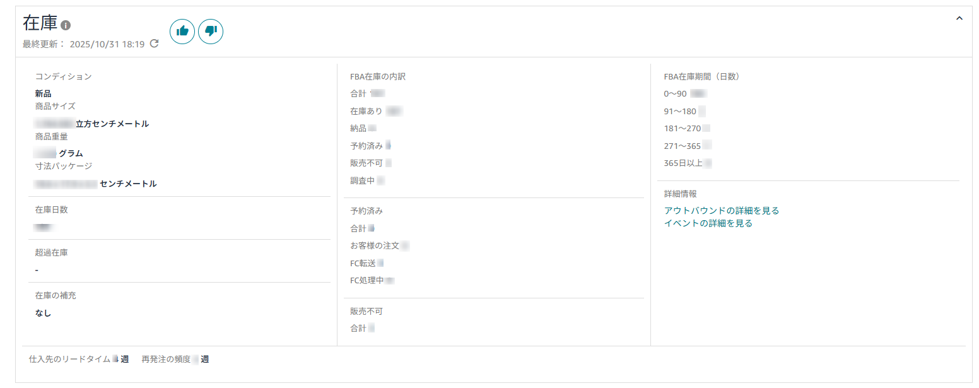The image size is (979, 388).
Task: Click the 在庫日数 label
Action: pyautogui.click(x=51, y=209)
